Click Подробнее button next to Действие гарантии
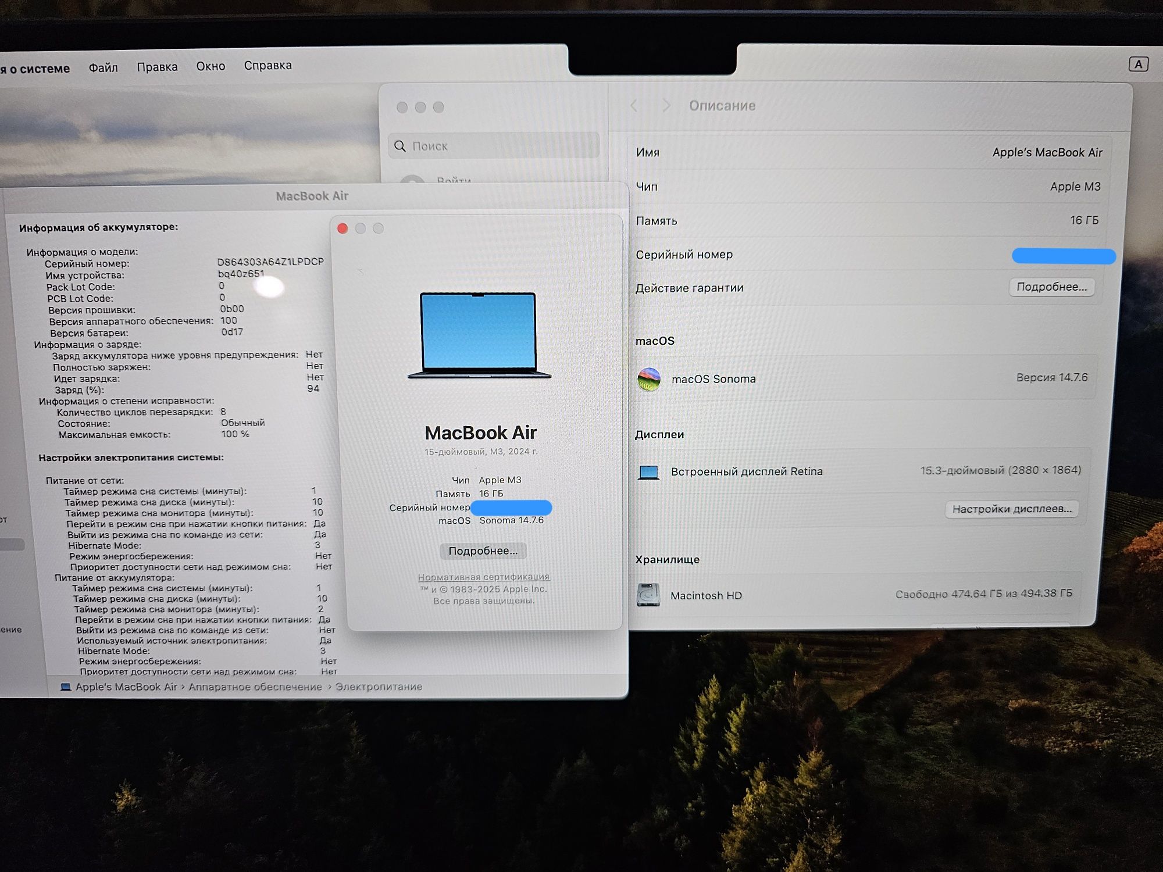1163x872 pixels. [1051, 287]
